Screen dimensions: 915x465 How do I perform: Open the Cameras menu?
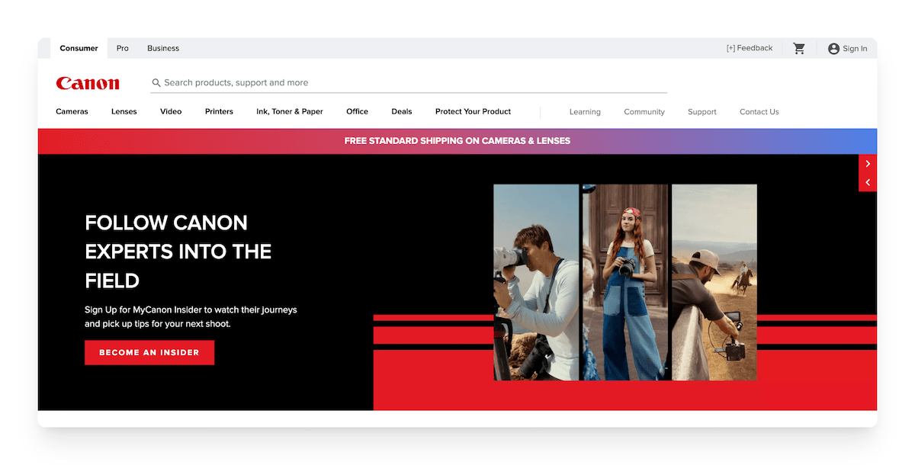72,111
